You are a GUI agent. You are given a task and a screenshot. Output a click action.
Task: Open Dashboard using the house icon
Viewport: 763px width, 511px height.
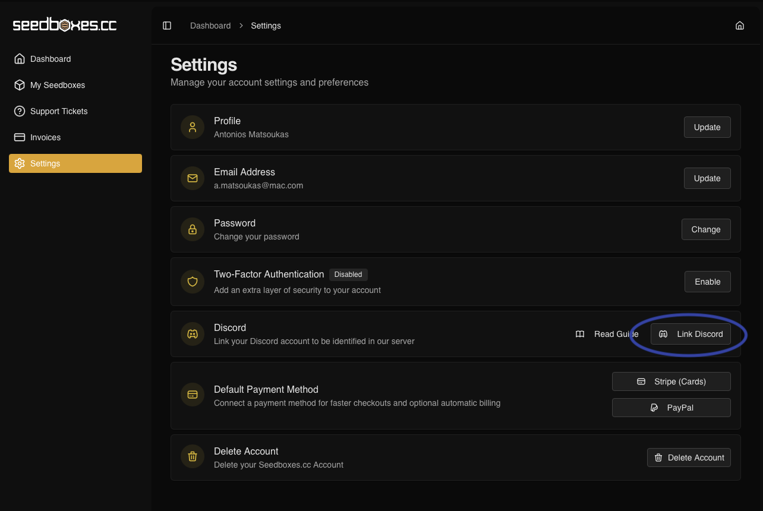click(20, 58)
